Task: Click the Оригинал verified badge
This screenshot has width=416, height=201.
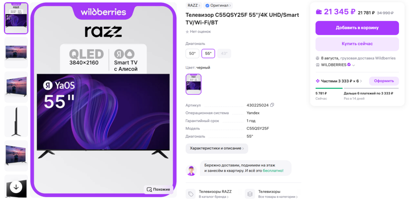Action: click(218, 5)
